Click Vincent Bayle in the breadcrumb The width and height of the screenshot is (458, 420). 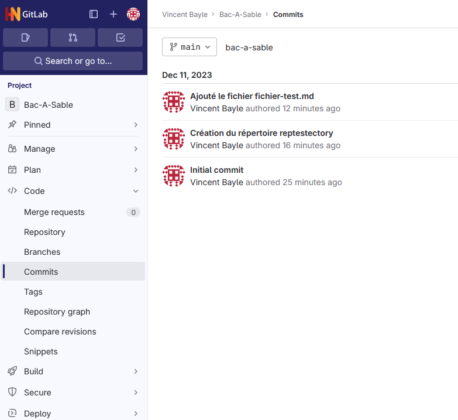click(x=185, y=14)
